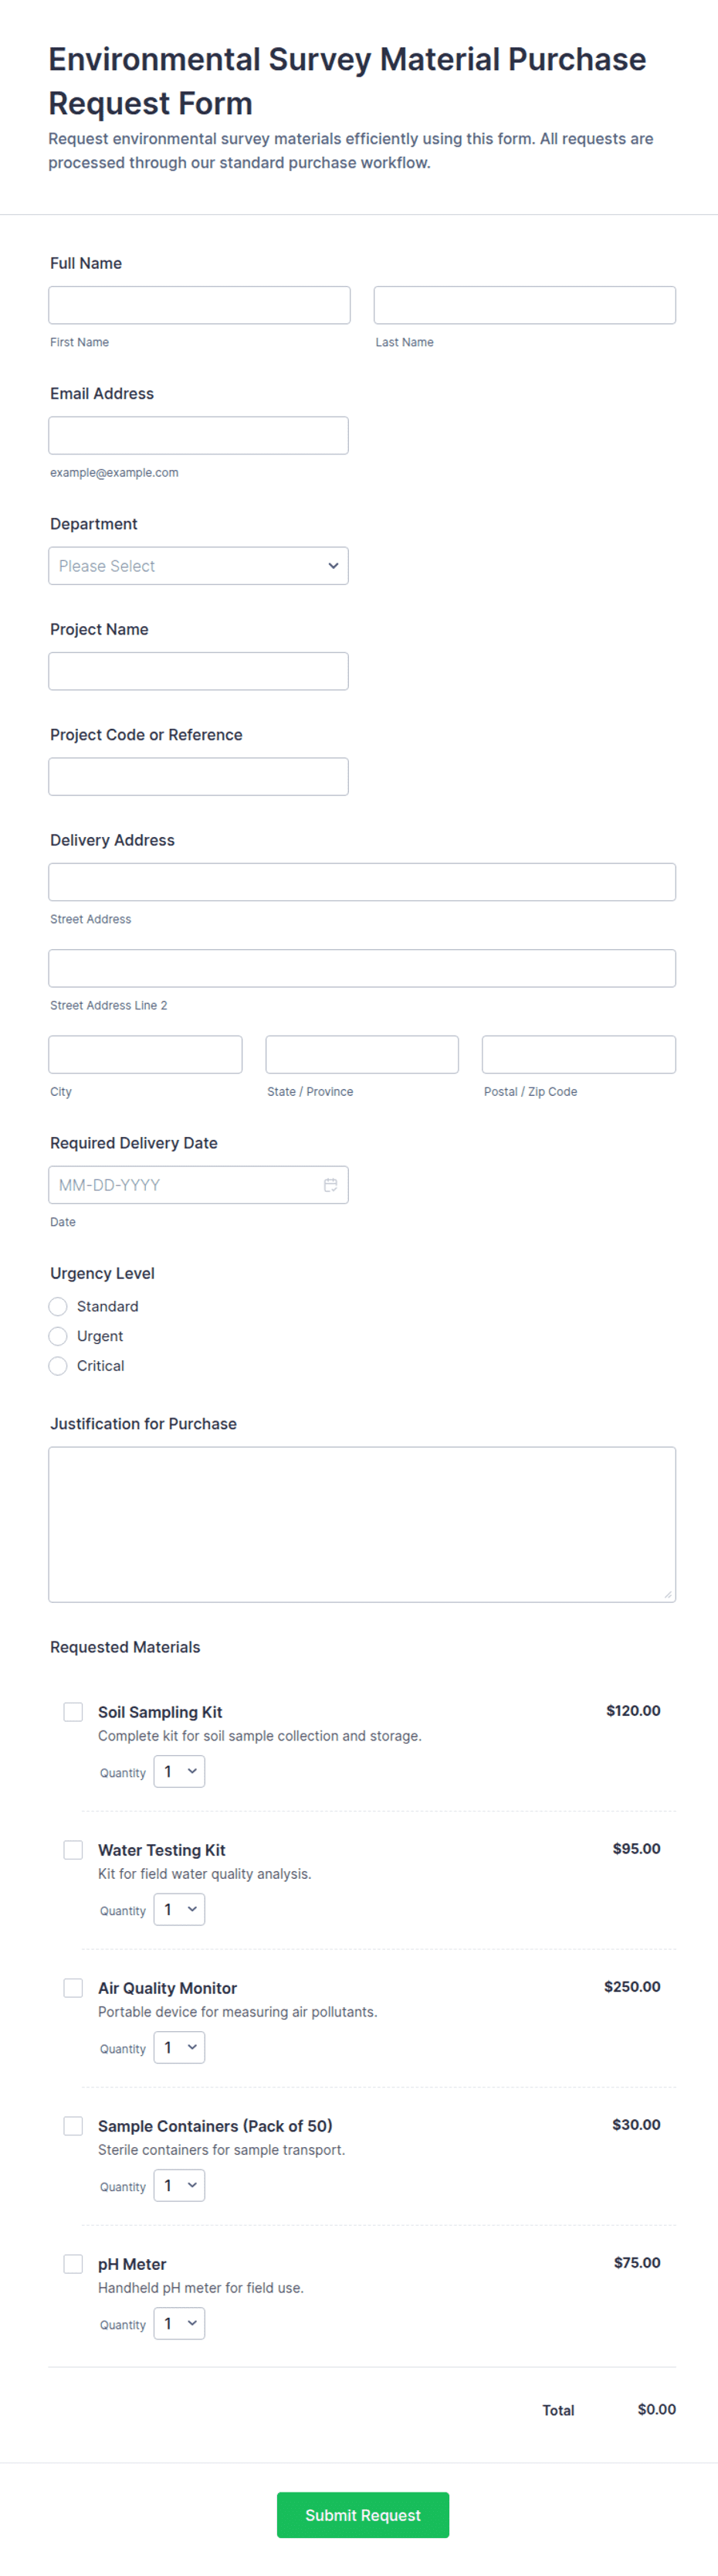Open Air Quality Monitor quantity selector
This screenshot has height=2576, width=718.
tap(180, 2048)
